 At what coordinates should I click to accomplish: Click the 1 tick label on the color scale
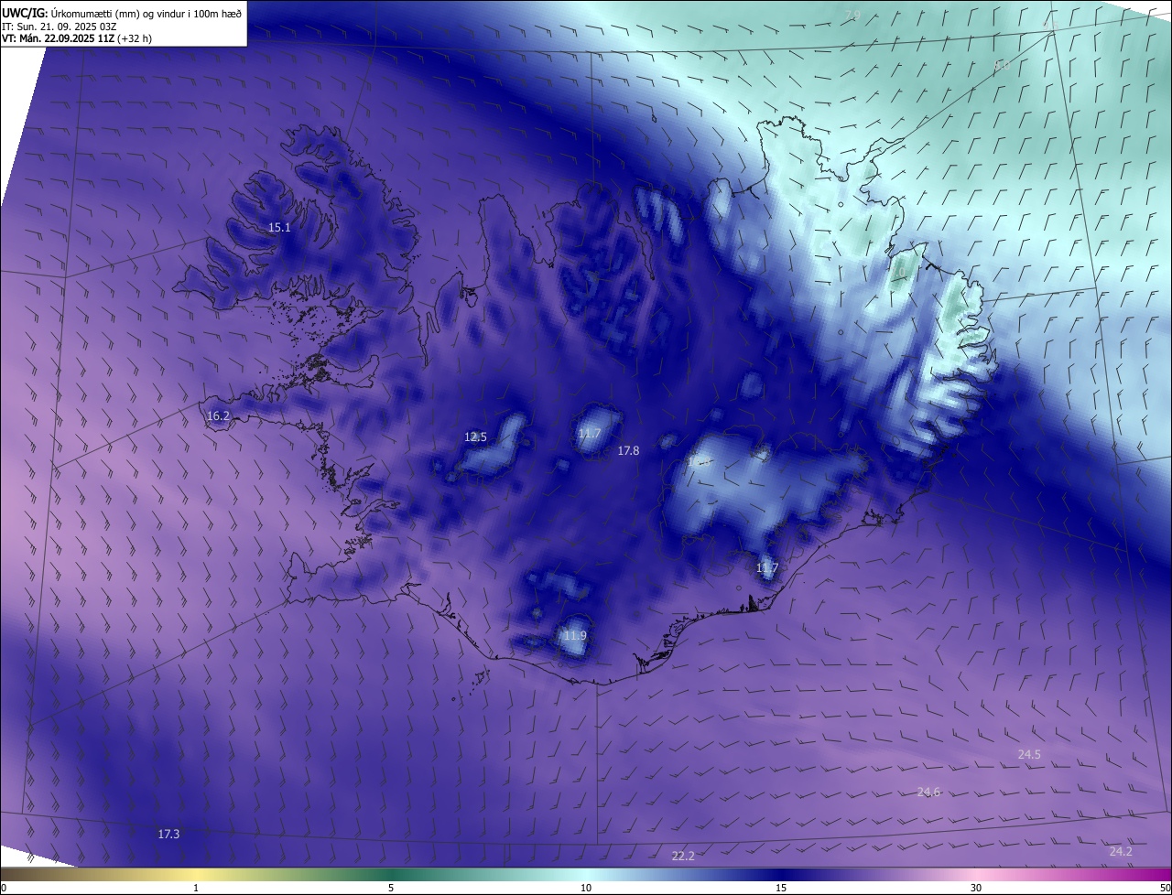pos(196,889)
